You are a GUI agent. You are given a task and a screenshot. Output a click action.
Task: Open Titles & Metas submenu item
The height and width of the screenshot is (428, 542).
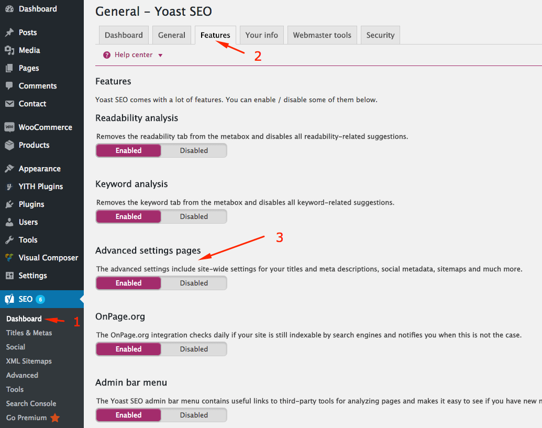click(29, 333)
